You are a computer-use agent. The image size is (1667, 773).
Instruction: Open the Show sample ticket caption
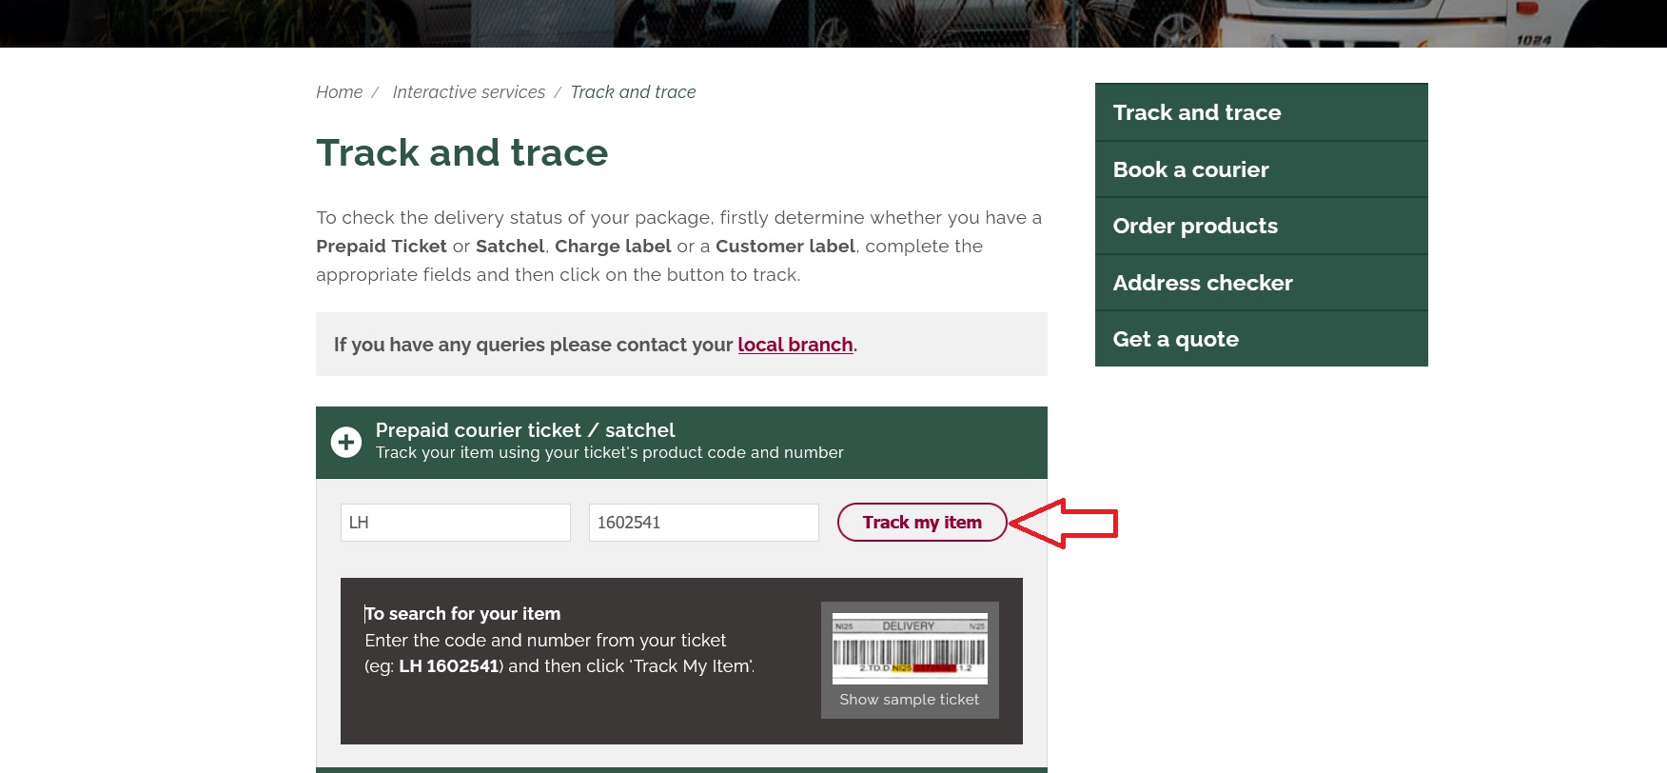(909, 700)
